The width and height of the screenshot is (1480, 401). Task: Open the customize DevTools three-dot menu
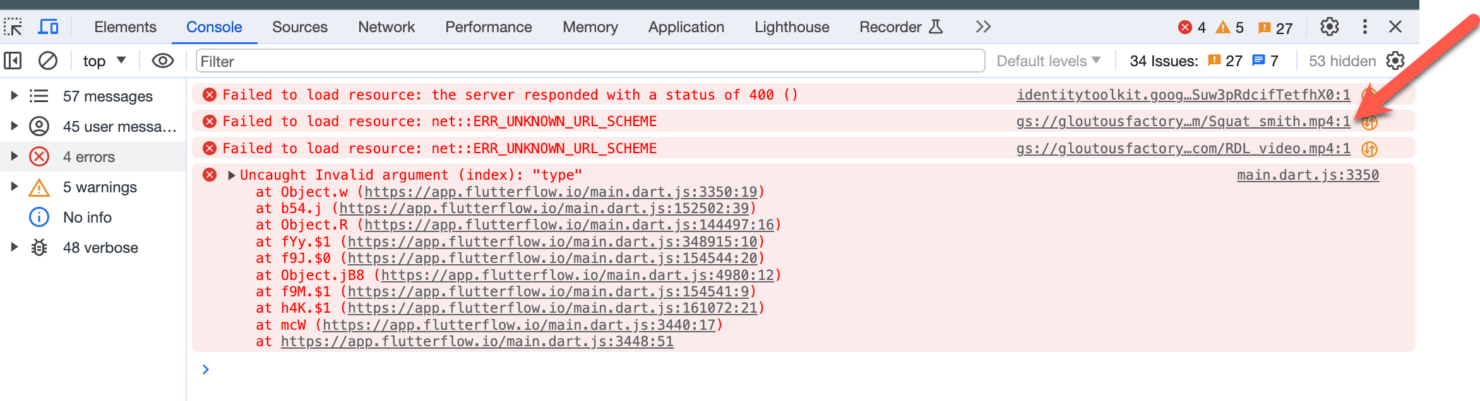tap(1365, 26)
